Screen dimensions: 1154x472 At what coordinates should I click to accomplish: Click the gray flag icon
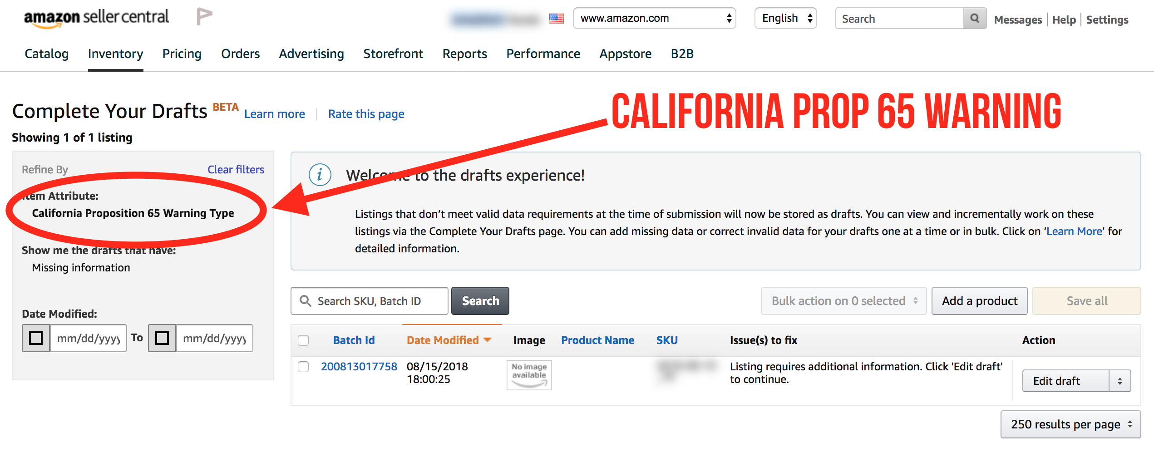[204, 17]
